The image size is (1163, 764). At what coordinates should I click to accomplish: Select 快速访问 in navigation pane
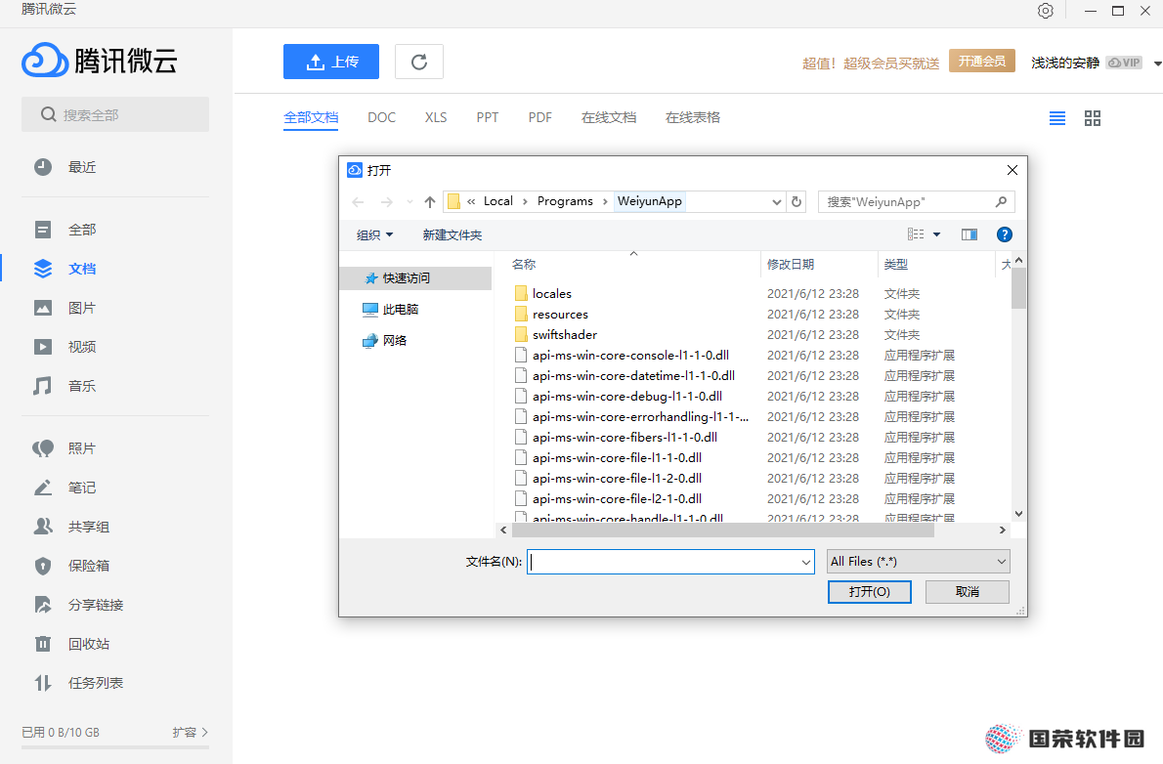coord(415,278)
